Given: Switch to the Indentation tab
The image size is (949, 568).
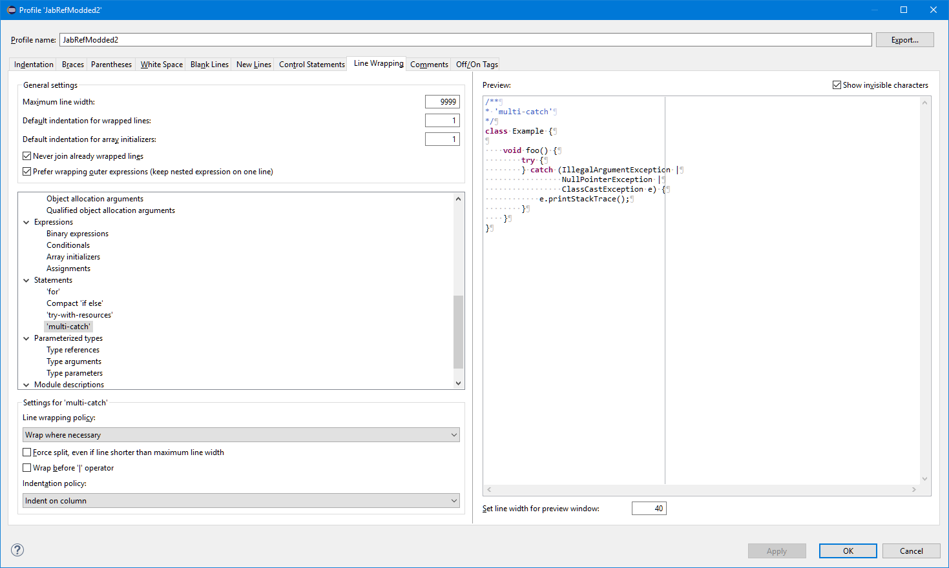Looking at the screenshot, I should pyautogui.click(x=34, y=65).
